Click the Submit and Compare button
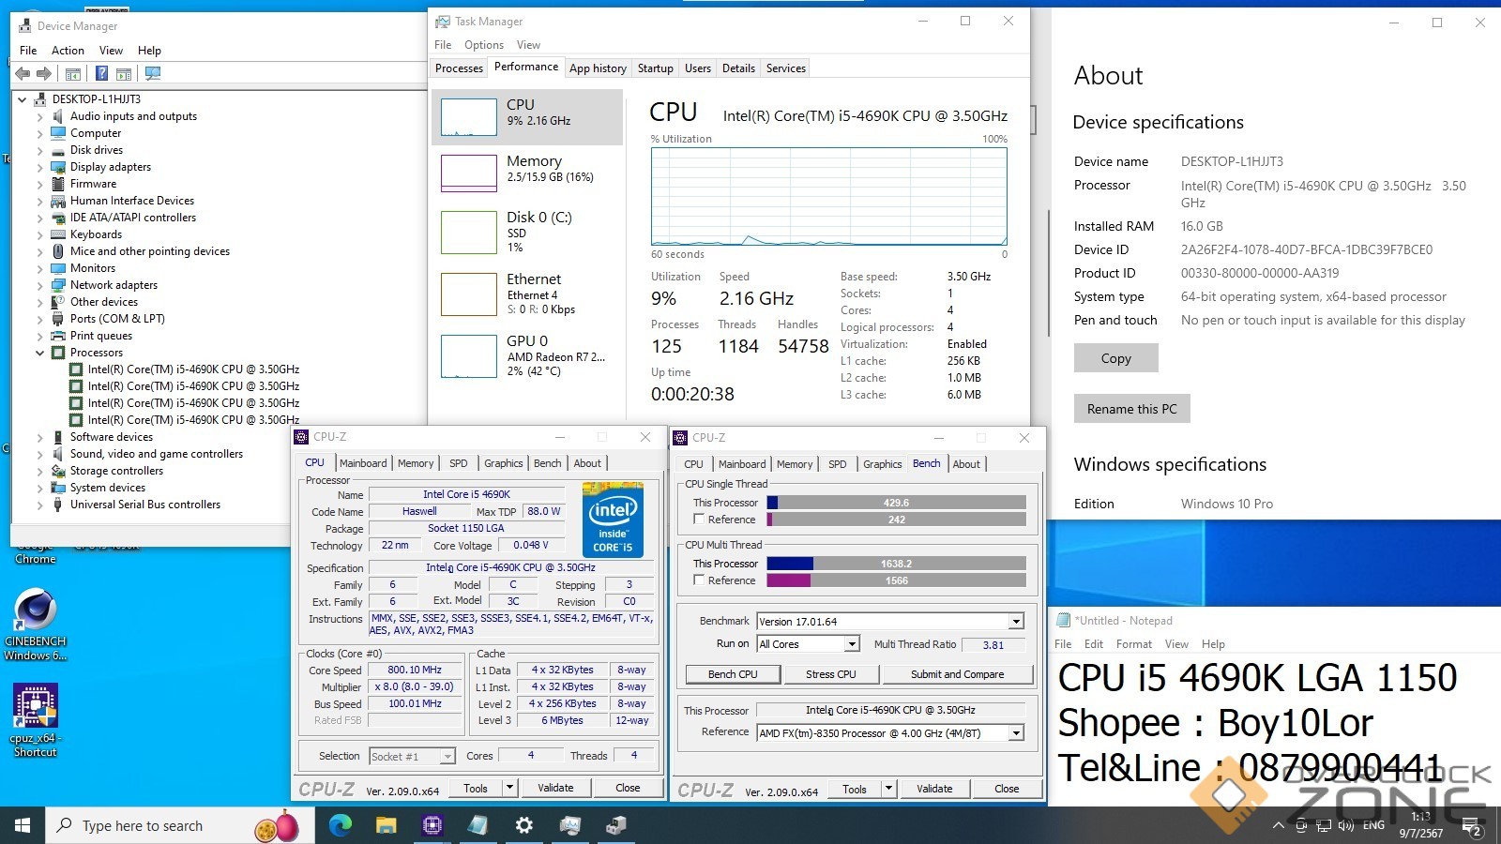The image size is (1501, 844). (x=957, y=674)
